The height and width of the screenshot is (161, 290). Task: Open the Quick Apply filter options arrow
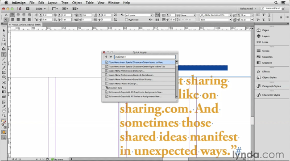coord(111,57)
